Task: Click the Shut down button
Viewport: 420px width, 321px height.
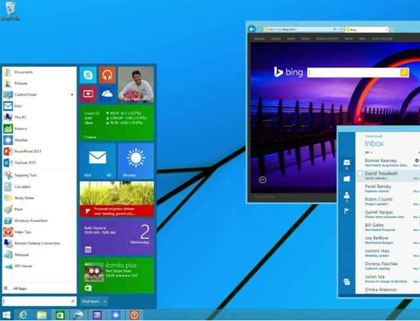Action: 91,301
